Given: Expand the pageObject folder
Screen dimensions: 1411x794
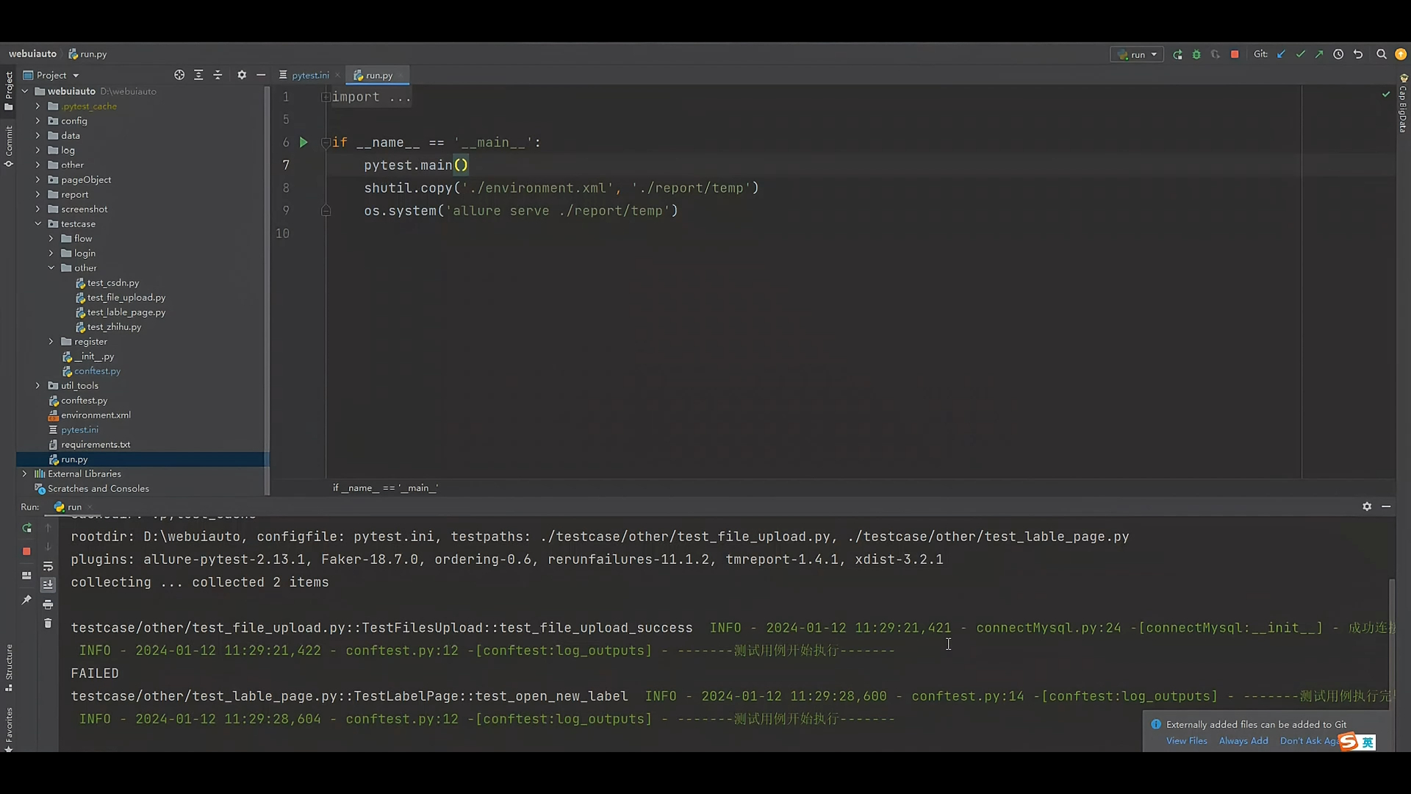Looking at the screenshot, I should 37,179.
